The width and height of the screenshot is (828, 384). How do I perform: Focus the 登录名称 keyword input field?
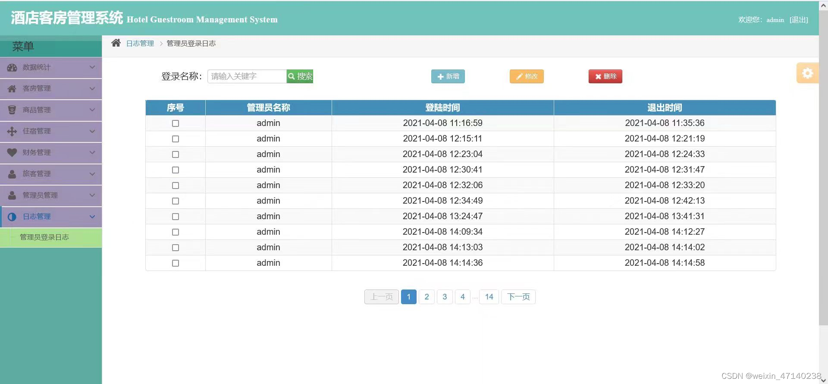[x=247, y=76]
